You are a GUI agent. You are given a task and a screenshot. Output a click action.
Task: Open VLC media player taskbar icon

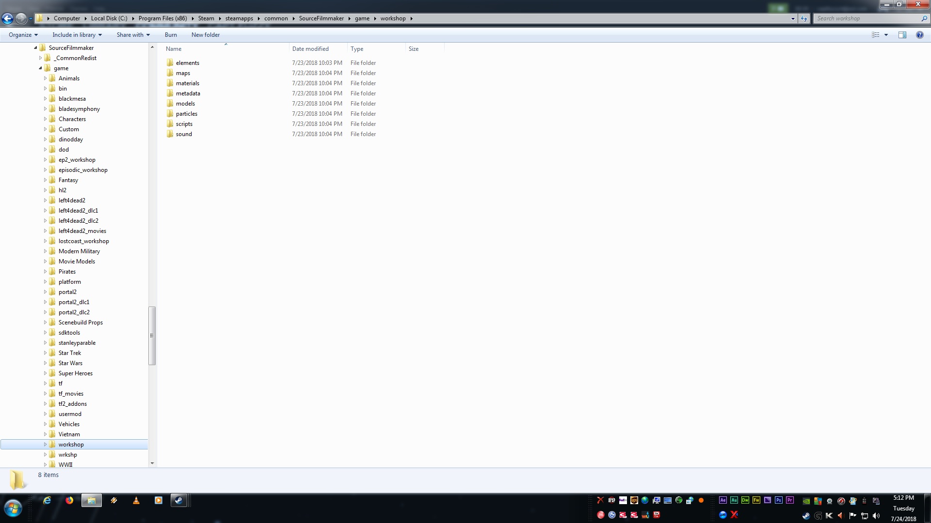point(136,500)
